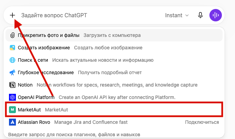Select the Поиск в сети option

pos(114,60)
